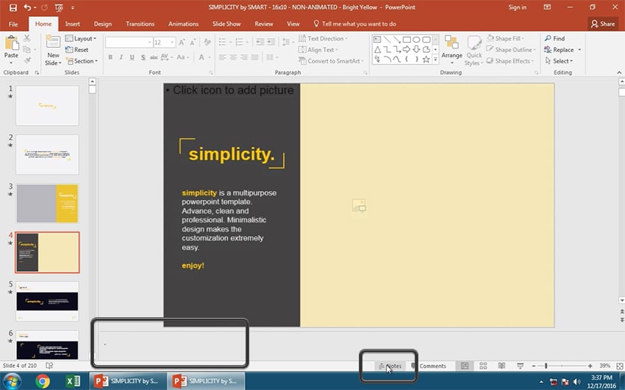Open the Text Direction dropdown
The height and width of the screenshot is (390, 625).
[324, 39]
